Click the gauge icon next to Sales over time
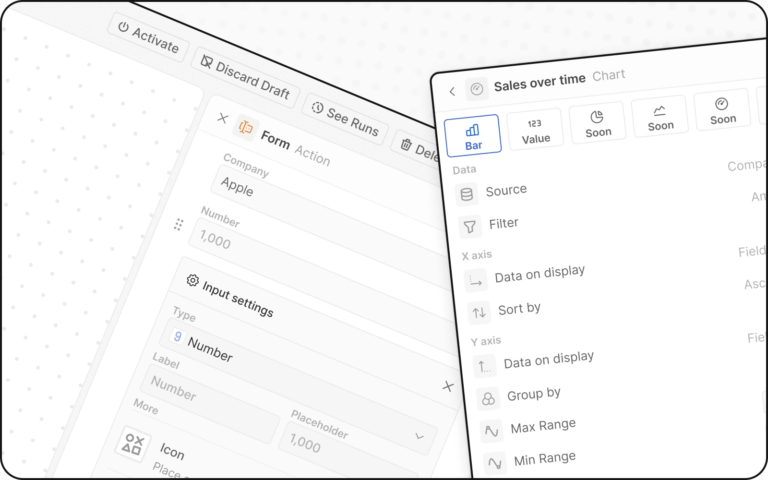The height and width of the screenshot is (480, 768). 477,89
